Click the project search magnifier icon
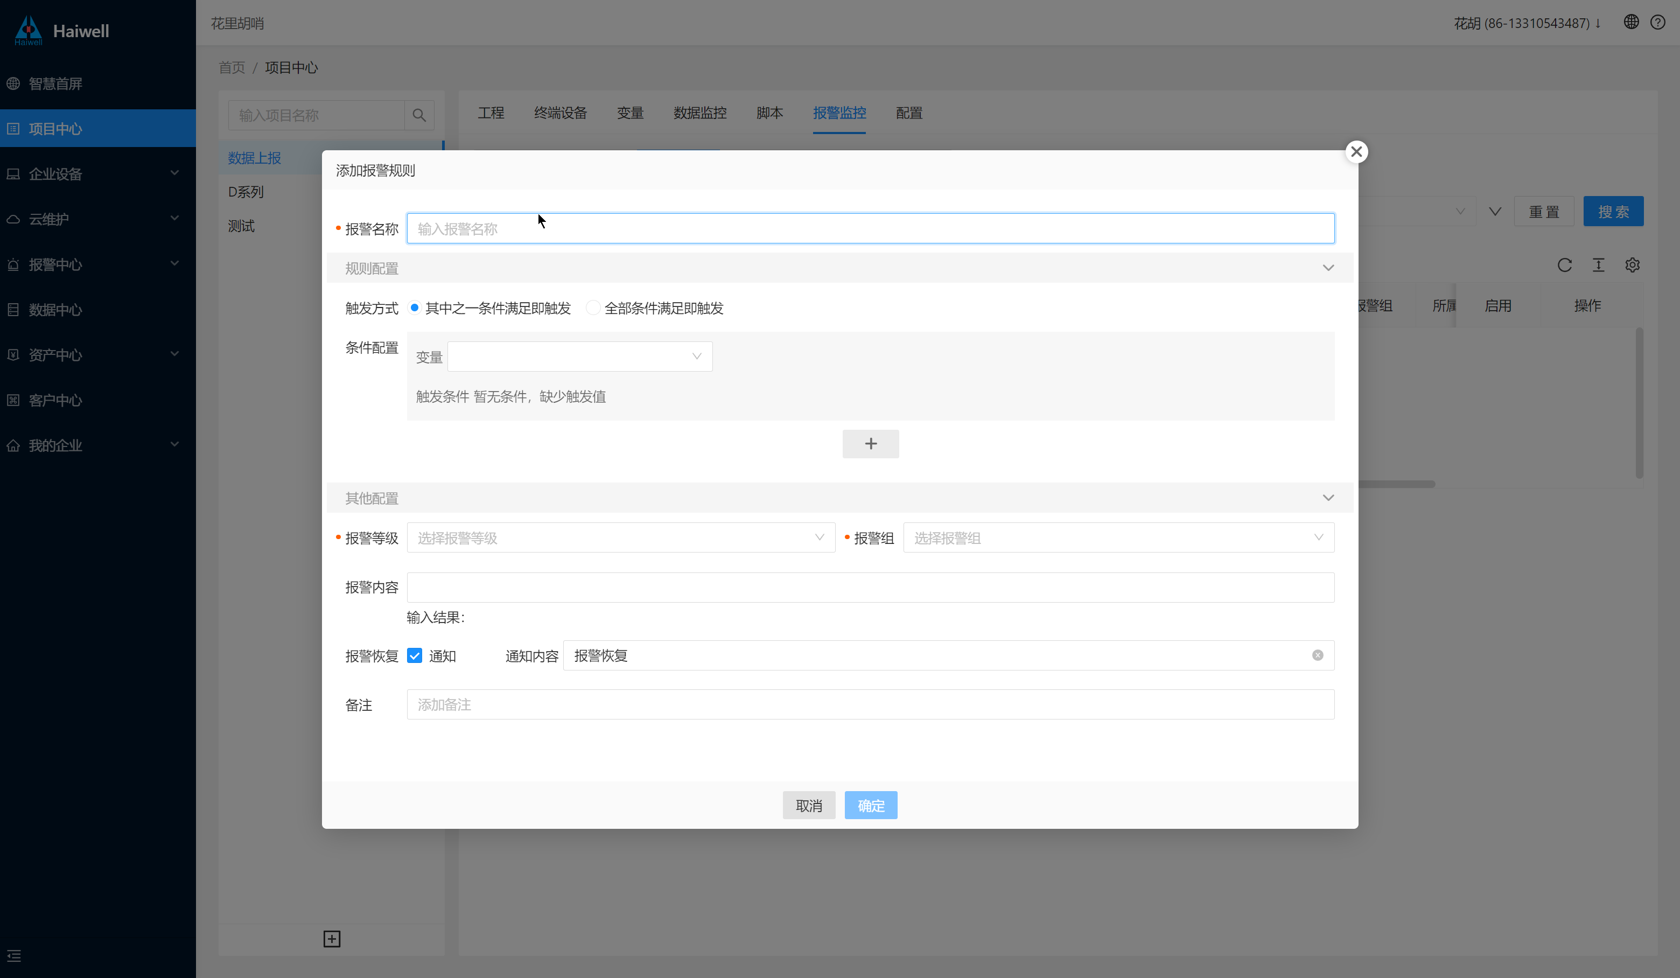 (419, 115)
